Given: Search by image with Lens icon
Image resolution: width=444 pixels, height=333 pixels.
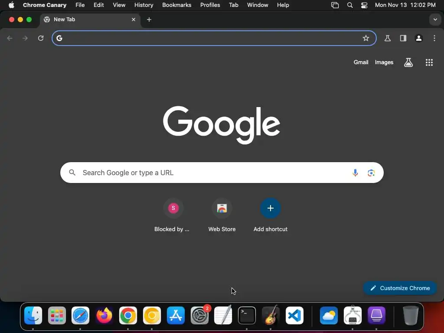Looking at the screenshot, I should (371, 173).
